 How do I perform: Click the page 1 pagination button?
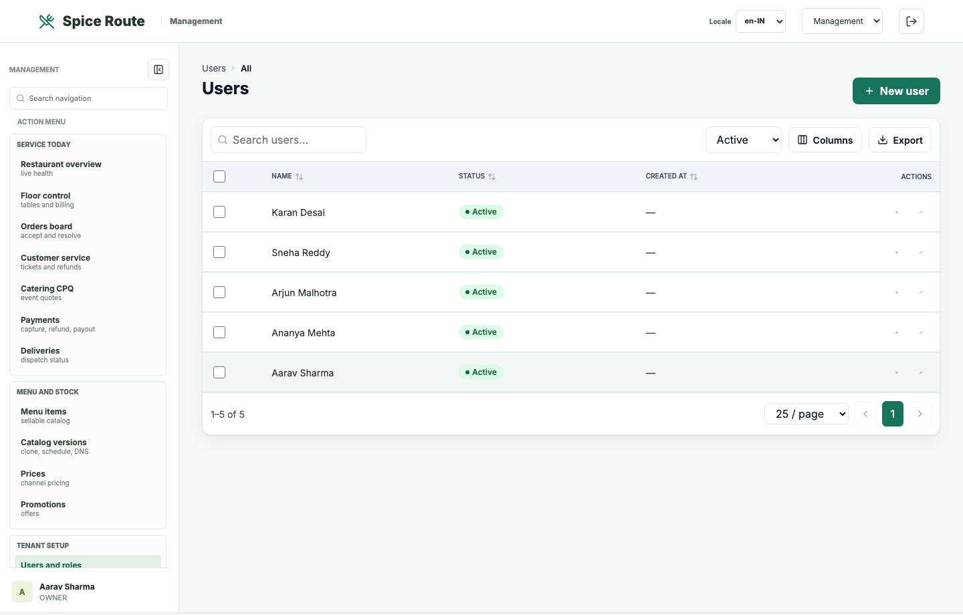pyautogui.click(x=893, y=414)
